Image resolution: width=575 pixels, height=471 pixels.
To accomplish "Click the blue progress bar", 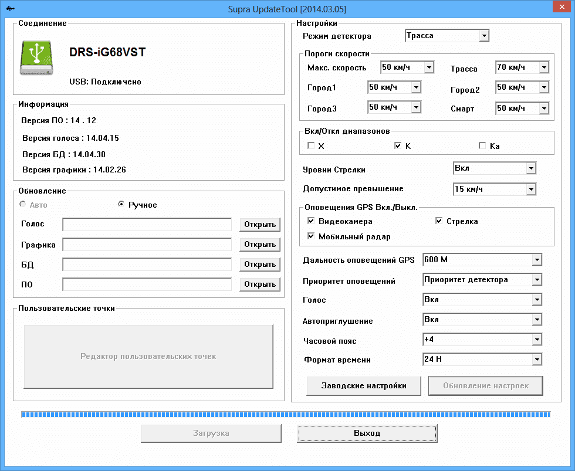I will tap(286, 415).
